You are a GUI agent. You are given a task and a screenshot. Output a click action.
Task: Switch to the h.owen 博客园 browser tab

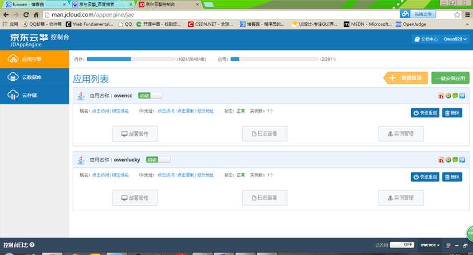(x=36, y=4)
